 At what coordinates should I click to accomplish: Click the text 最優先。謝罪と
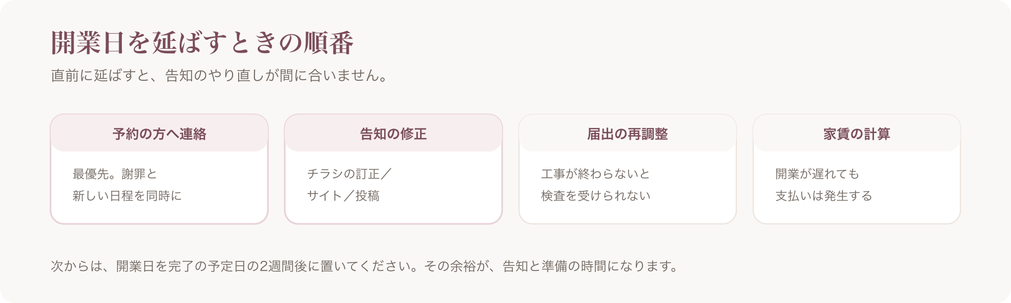tap(115, 174)
